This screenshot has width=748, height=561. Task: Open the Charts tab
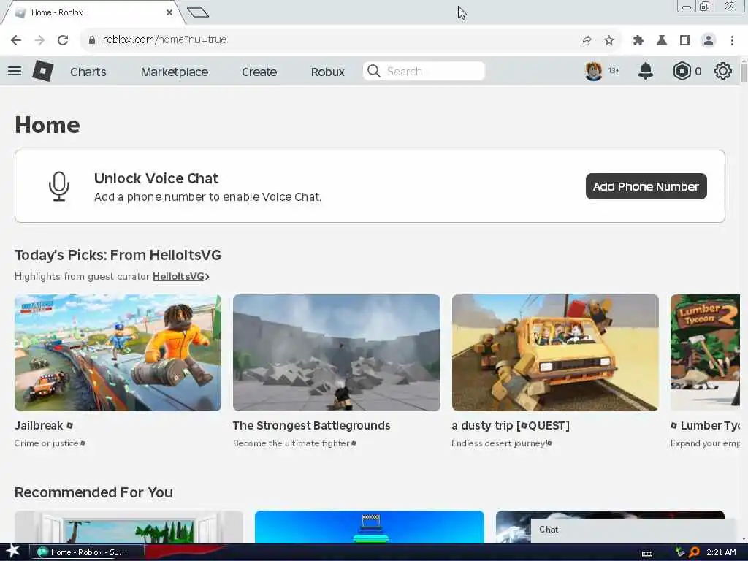(88, 72)
